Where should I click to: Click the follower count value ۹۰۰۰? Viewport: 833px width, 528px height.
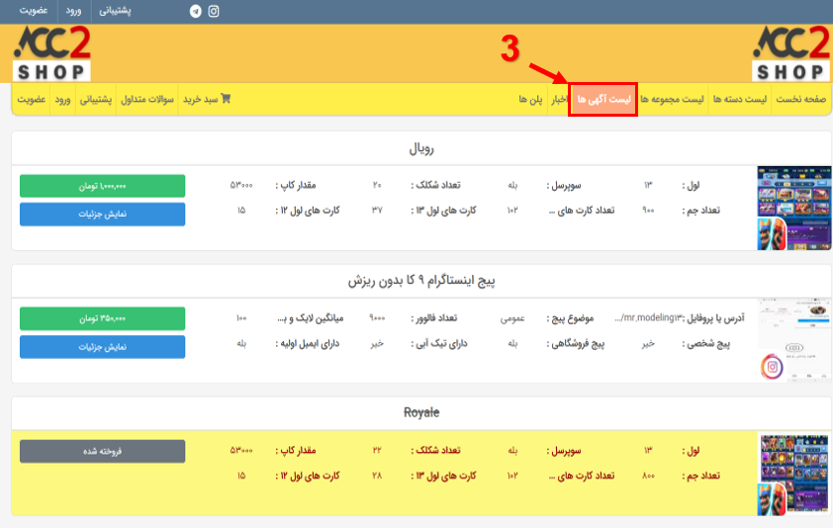click(x=377, y=317)
